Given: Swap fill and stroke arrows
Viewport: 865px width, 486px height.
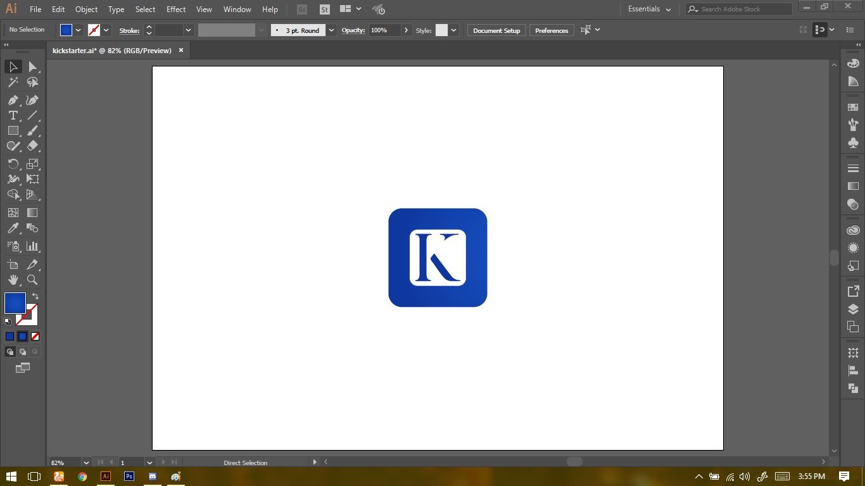Looking at the screenshot, I should [x=35, y=296].
